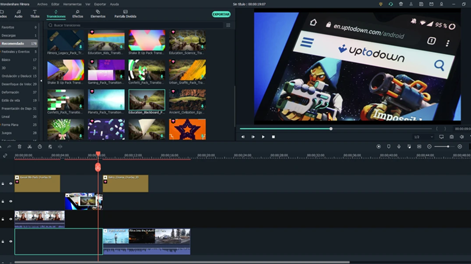Zoom in timeline with plus circle

point(460,147)
